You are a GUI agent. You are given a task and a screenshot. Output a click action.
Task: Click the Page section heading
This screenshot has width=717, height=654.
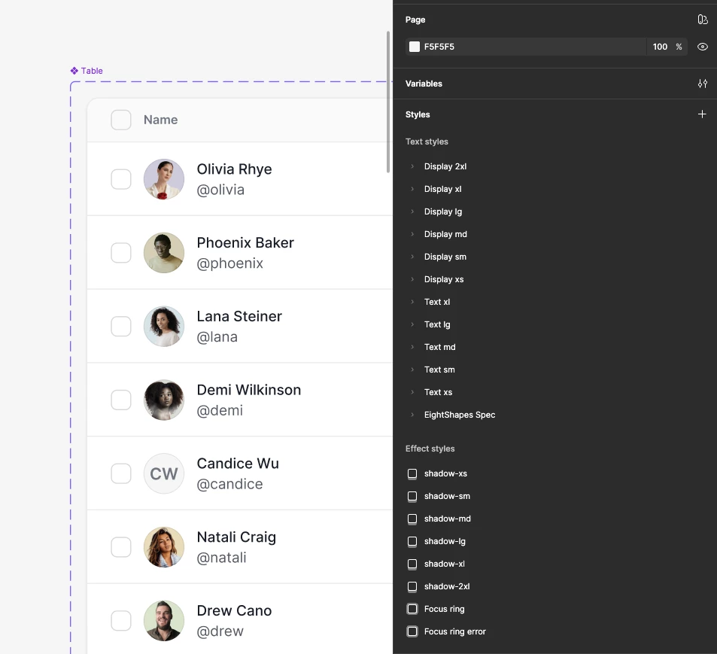click(415, 20)
